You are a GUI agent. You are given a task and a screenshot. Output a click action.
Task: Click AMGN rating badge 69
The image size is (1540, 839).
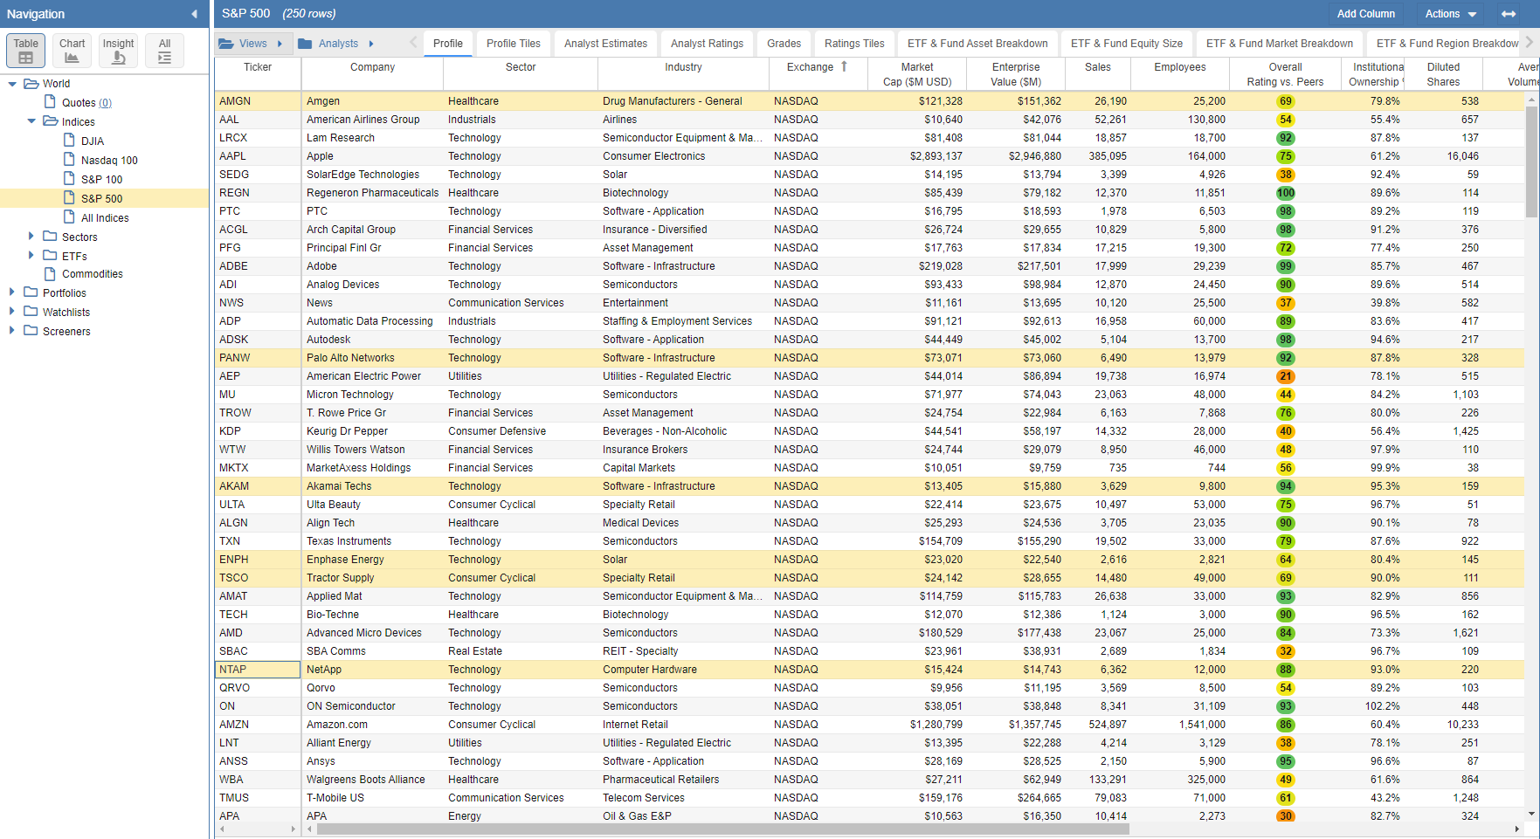[1285, 101]
